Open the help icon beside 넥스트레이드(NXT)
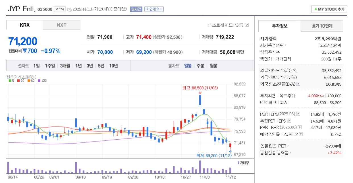 click(x=247, y=25)
